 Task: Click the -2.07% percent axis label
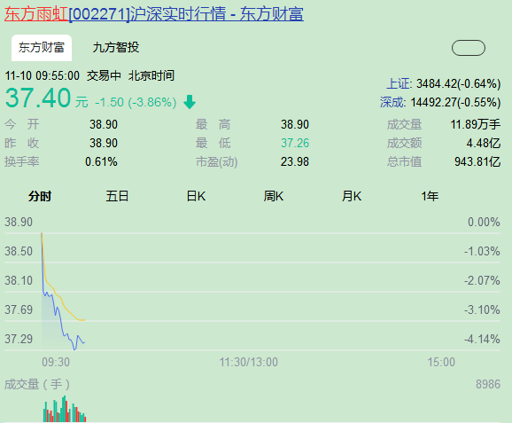tap(482, 280)
